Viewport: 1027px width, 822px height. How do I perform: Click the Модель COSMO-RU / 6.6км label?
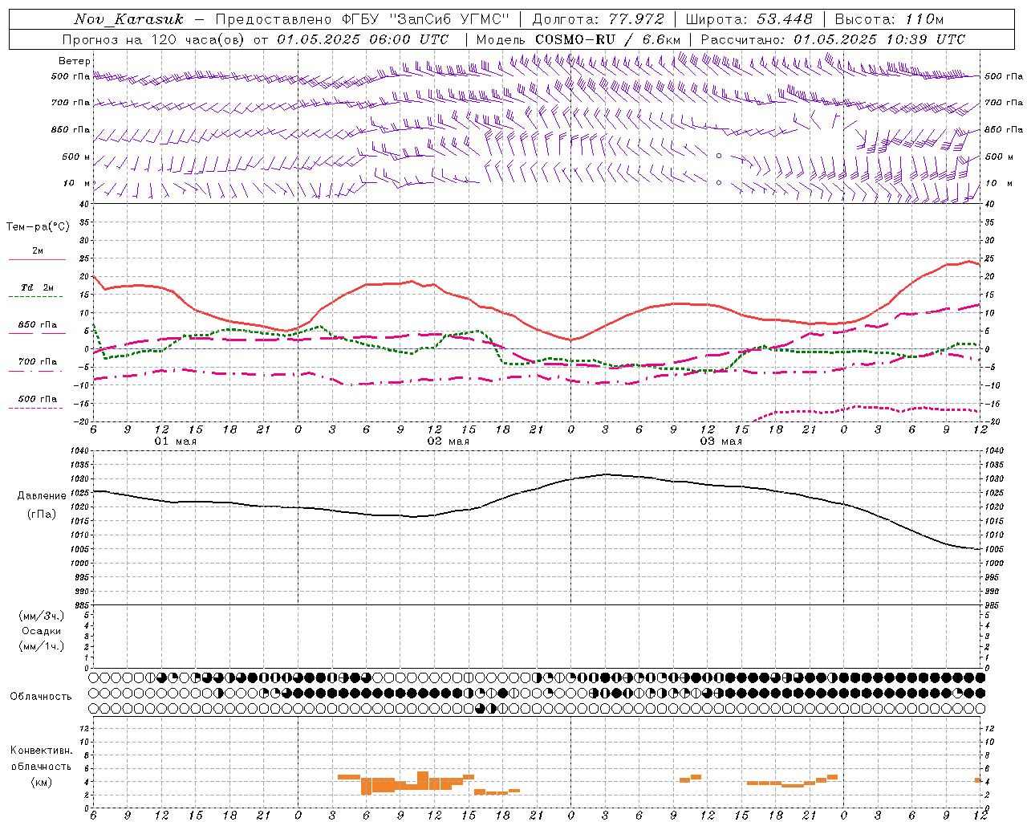click(578, 39)
